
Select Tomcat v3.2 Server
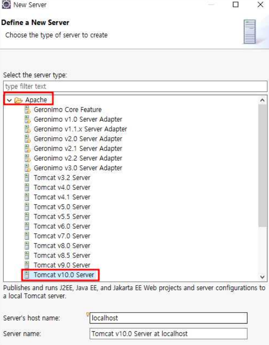62,177
